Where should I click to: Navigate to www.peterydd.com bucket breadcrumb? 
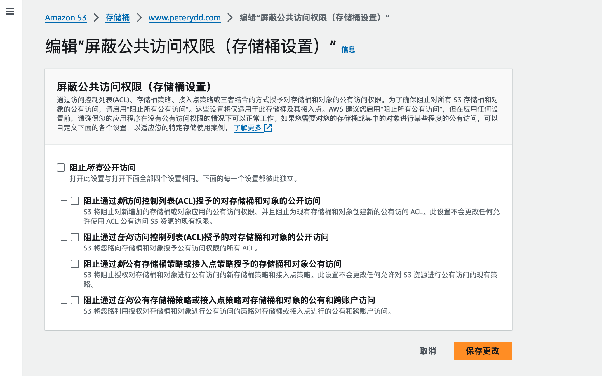pos(185,18)
